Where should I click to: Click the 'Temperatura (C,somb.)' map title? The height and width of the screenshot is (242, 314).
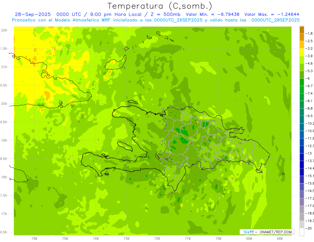point(160,6)
